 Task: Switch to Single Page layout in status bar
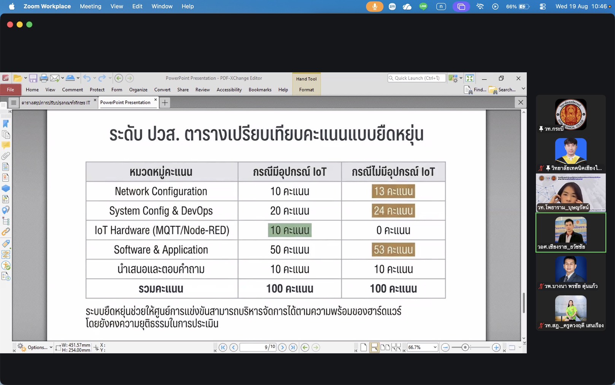[364, 347]
